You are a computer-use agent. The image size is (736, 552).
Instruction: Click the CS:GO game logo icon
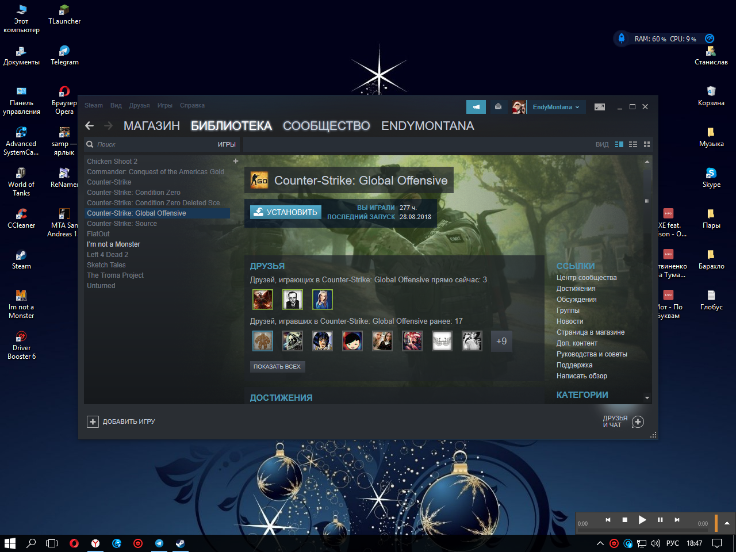[259, 181]
